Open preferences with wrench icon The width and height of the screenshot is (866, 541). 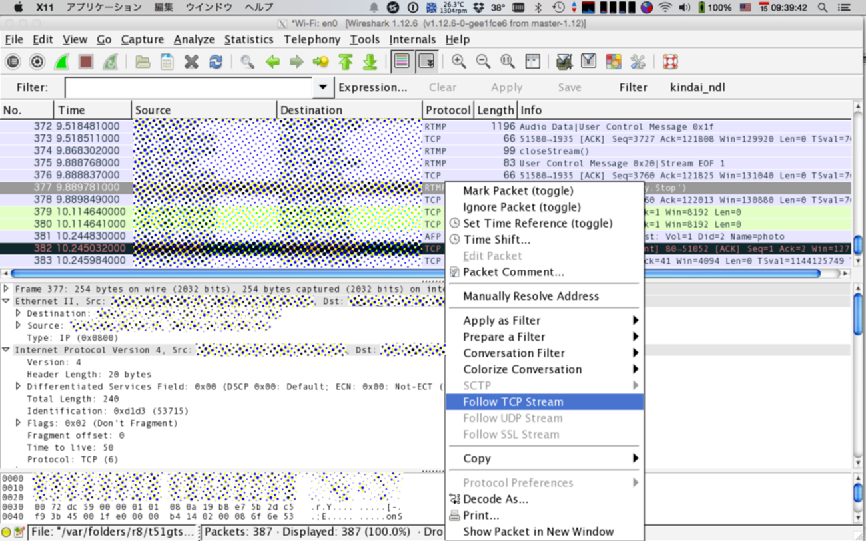tap(638, 62)
